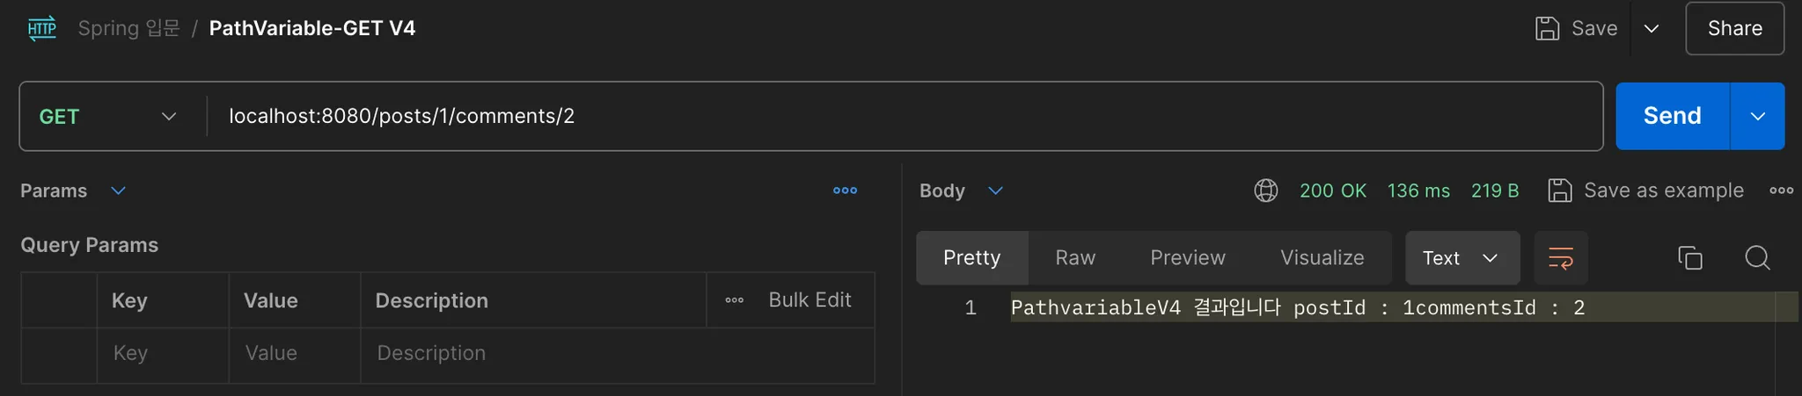The height and width of the screenshot is (396, 1802).
Task: Click the network globe icon
Action: [x=1265, y=191]
